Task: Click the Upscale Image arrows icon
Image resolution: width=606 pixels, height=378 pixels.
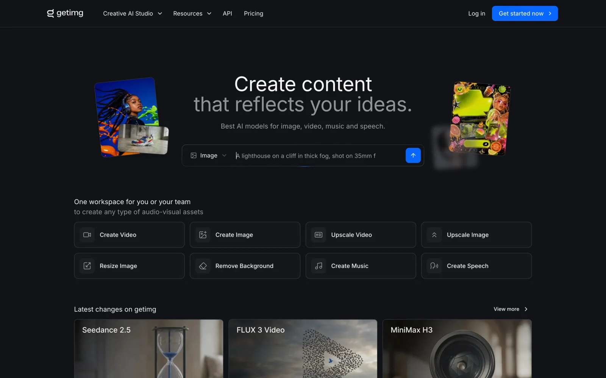Action: (x=434, y=235)
